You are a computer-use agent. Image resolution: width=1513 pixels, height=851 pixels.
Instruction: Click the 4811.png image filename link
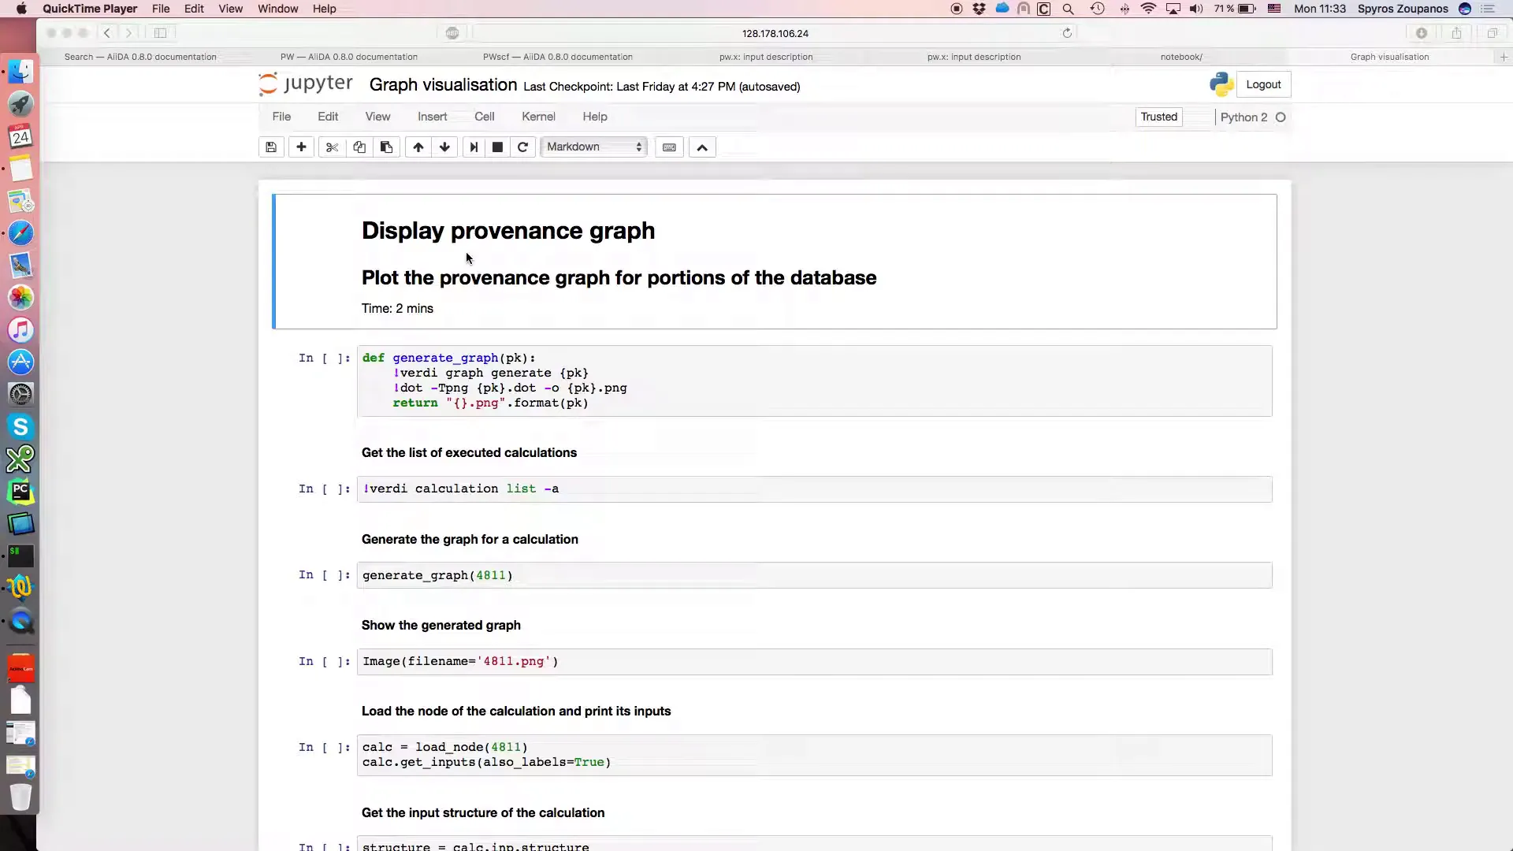515,661
